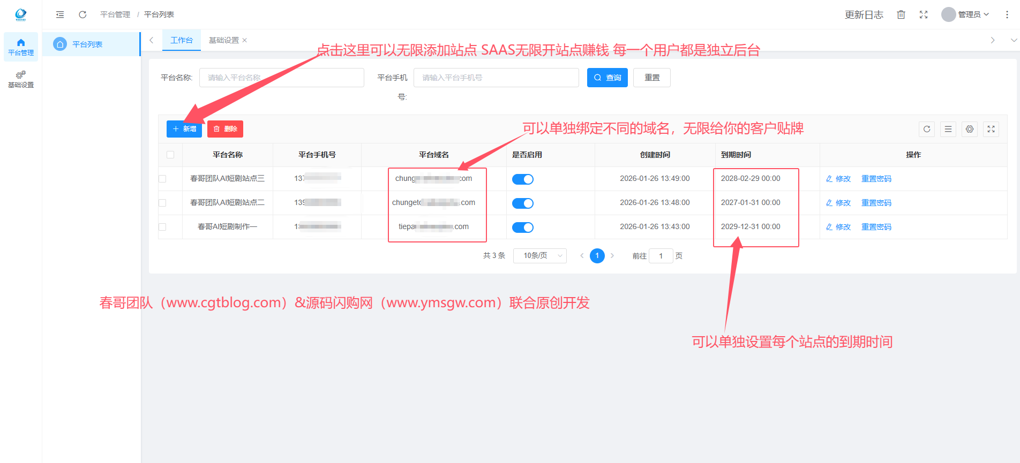Click the trash clear-cache icon in header
Image resolution: width=1020 pixels, height=463 pixels.
tap(901, 14)
